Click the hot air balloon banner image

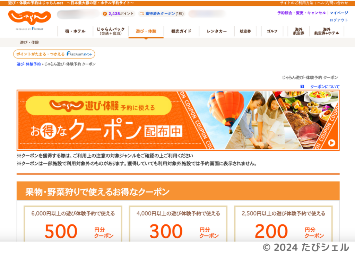click(226, 110)
